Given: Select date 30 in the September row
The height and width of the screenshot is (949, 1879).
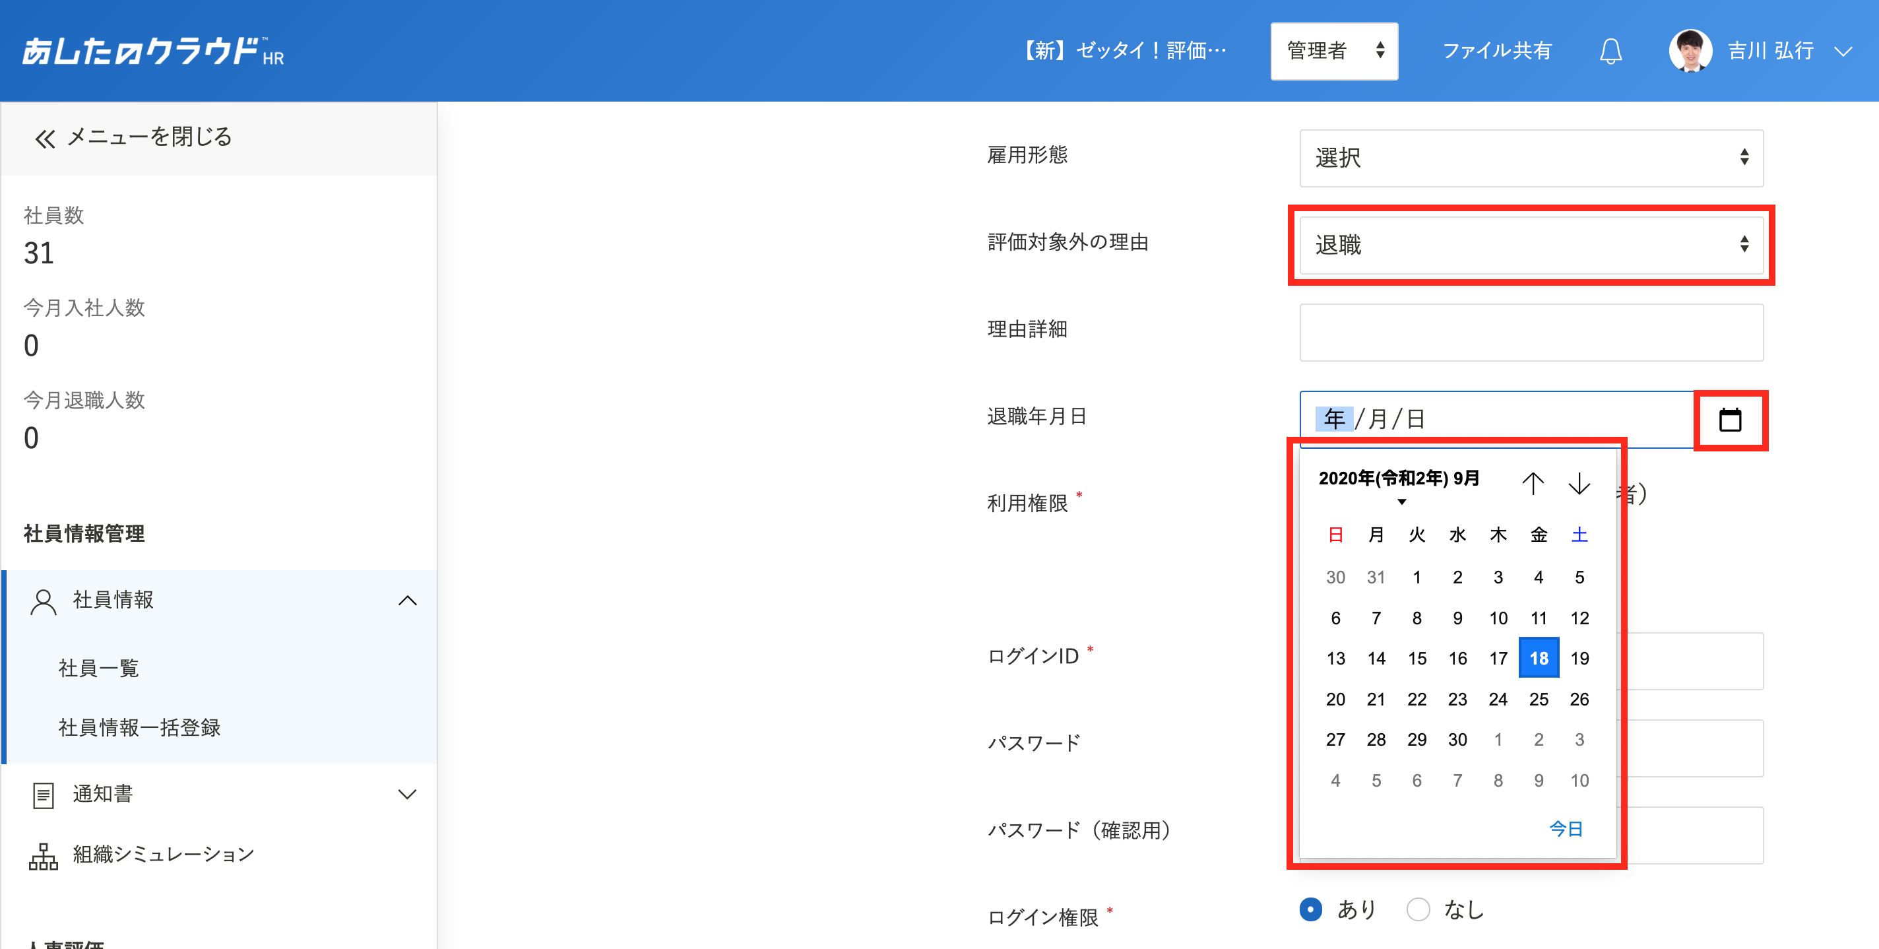Looking at the screenshot, I should (x=1457, y=740).
